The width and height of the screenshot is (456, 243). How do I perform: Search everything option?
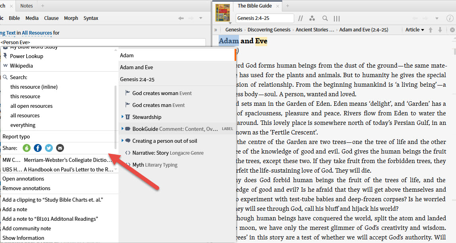point(23,125)
